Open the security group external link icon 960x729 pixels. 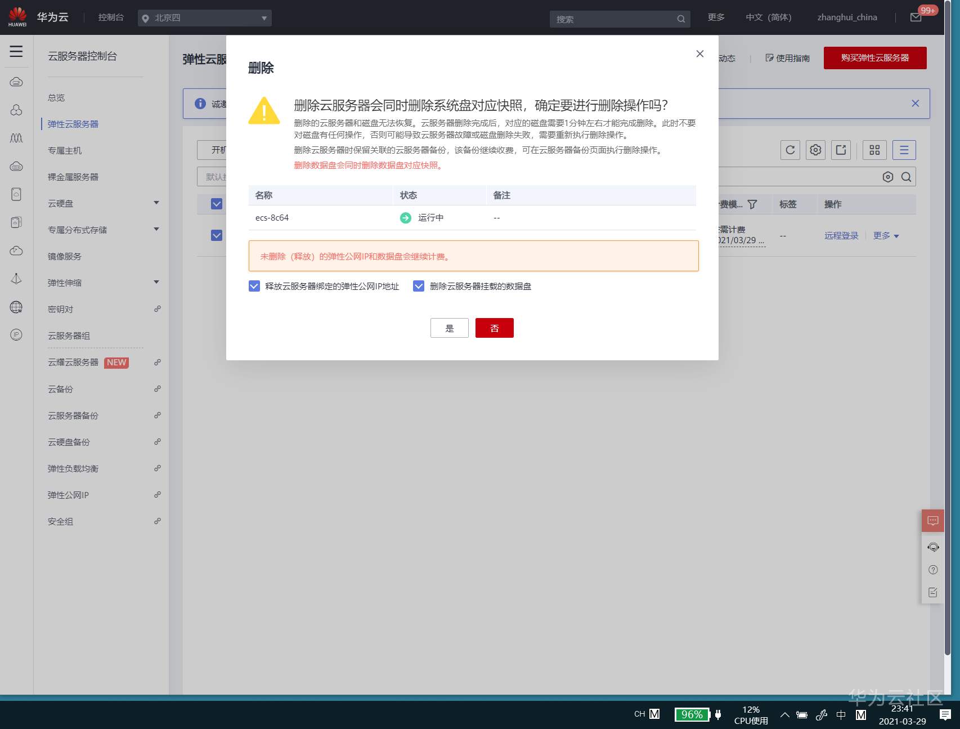point(158,521)
